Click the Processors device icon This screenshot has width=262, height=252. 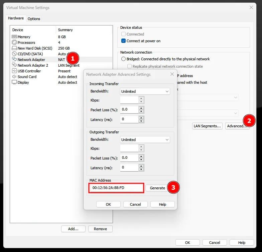pos(14,43)
